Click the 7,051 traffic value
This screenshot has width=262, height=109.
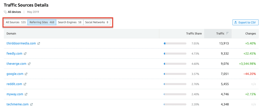225,74
